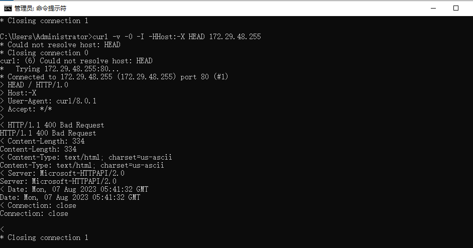Click the 'Accept: */*' header line

coord(26,109)
